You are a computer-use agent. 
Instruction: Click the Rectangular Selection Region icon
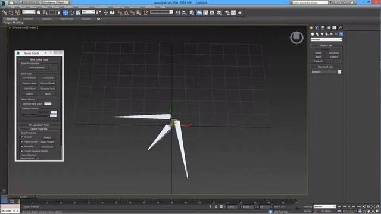coord(51,12)
